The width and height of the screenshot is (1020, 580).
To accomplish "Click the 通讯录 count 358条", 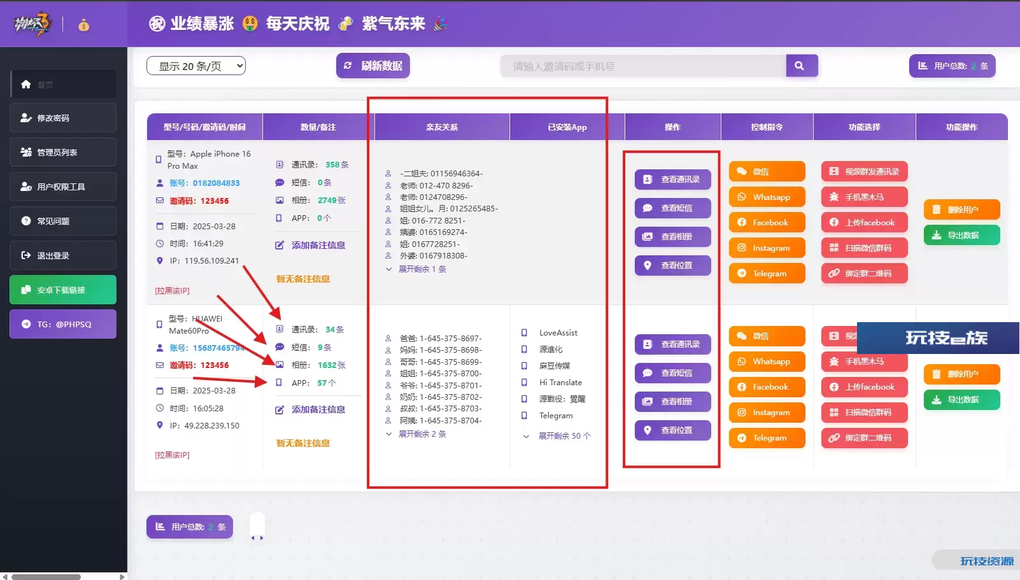I will [x=337, y=164].
